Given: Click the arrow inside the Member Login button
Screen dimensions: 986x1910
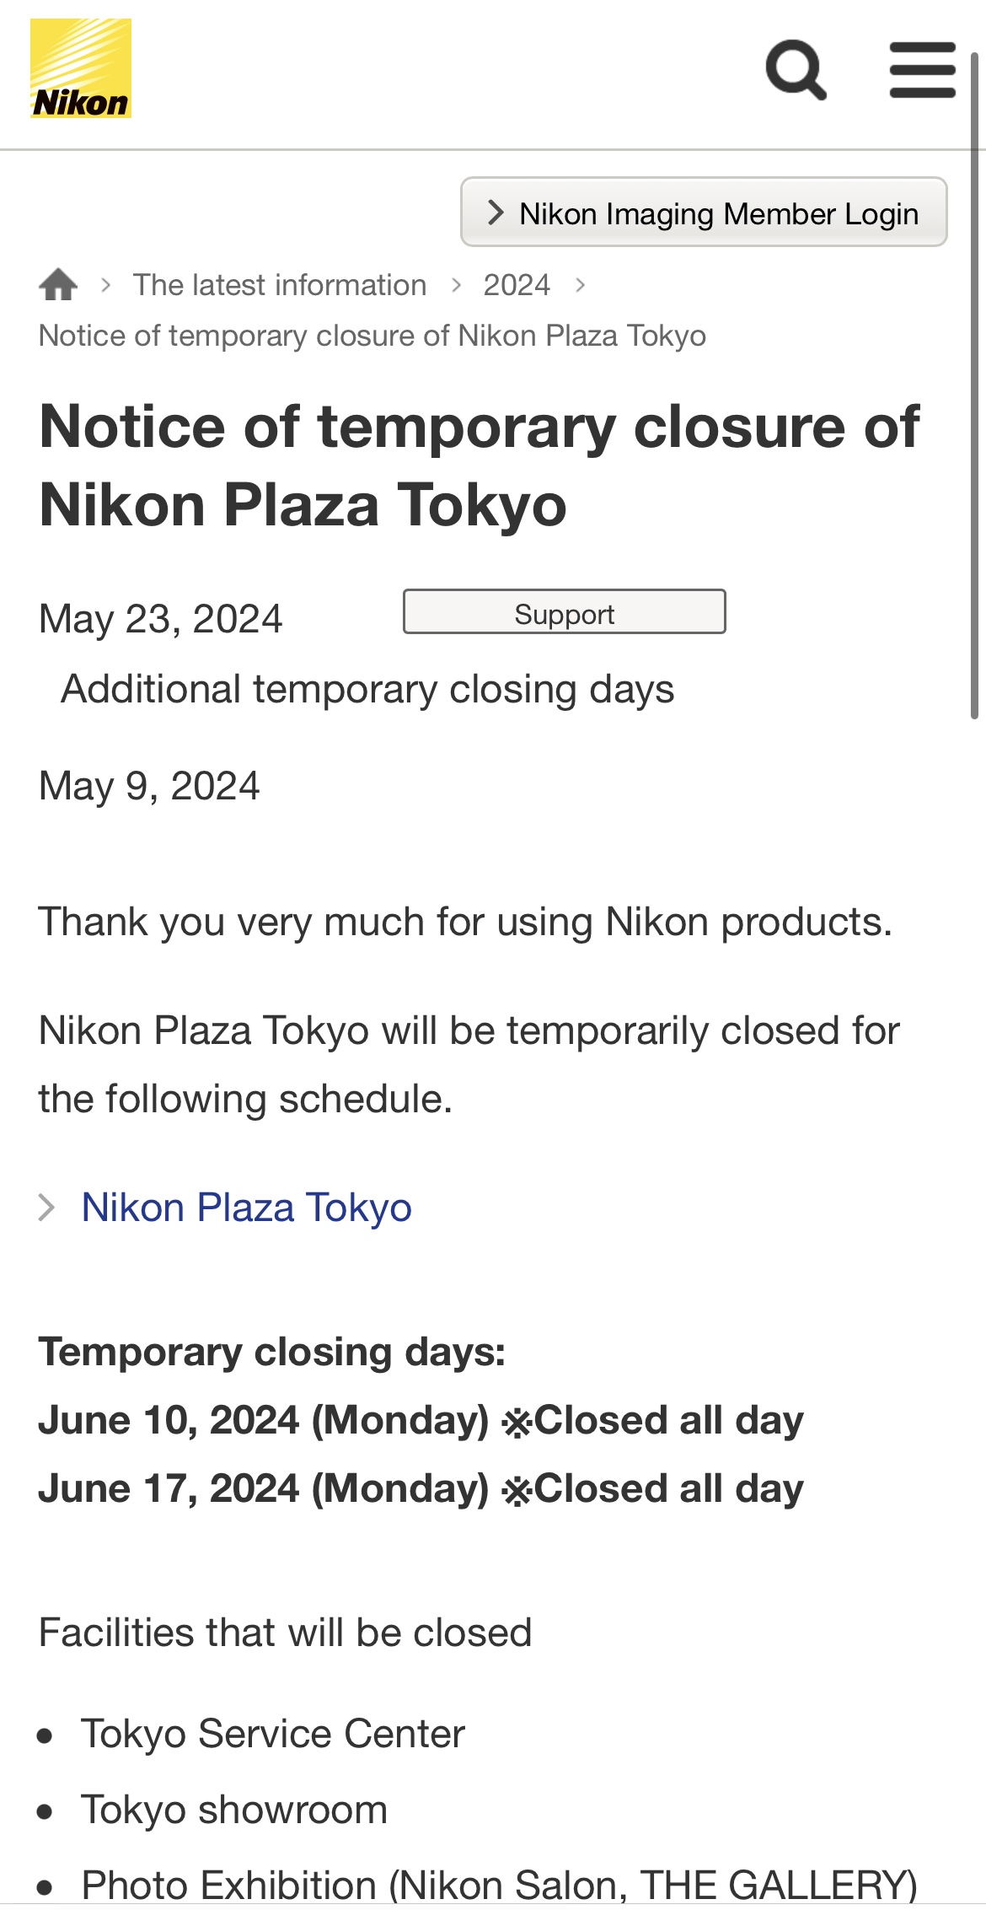Looking at the screenshot, I should [496, 213].
